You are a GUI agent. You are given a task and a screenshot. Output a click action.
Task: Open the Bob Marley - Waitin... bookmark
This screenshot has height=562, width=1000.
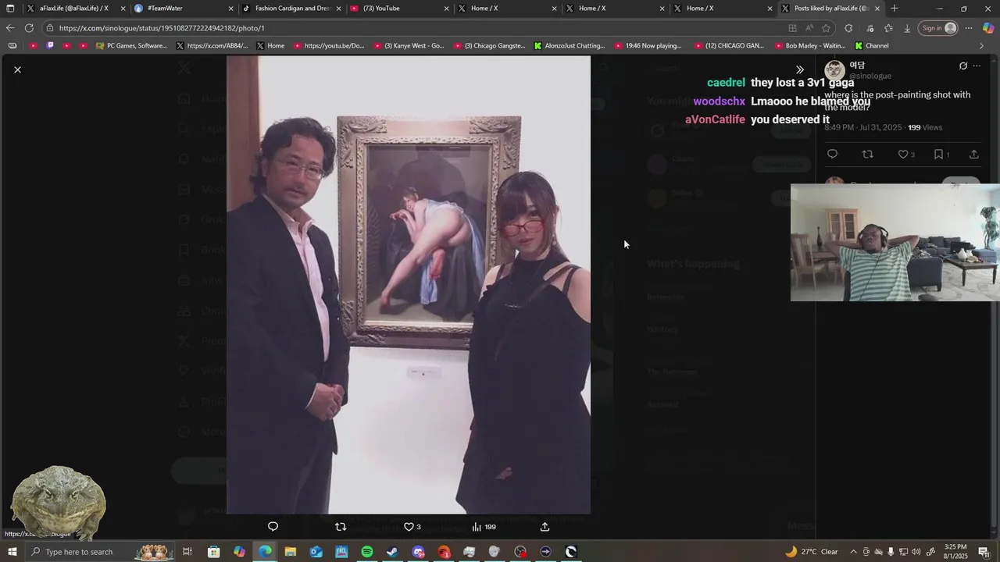[x=810, y=46]
